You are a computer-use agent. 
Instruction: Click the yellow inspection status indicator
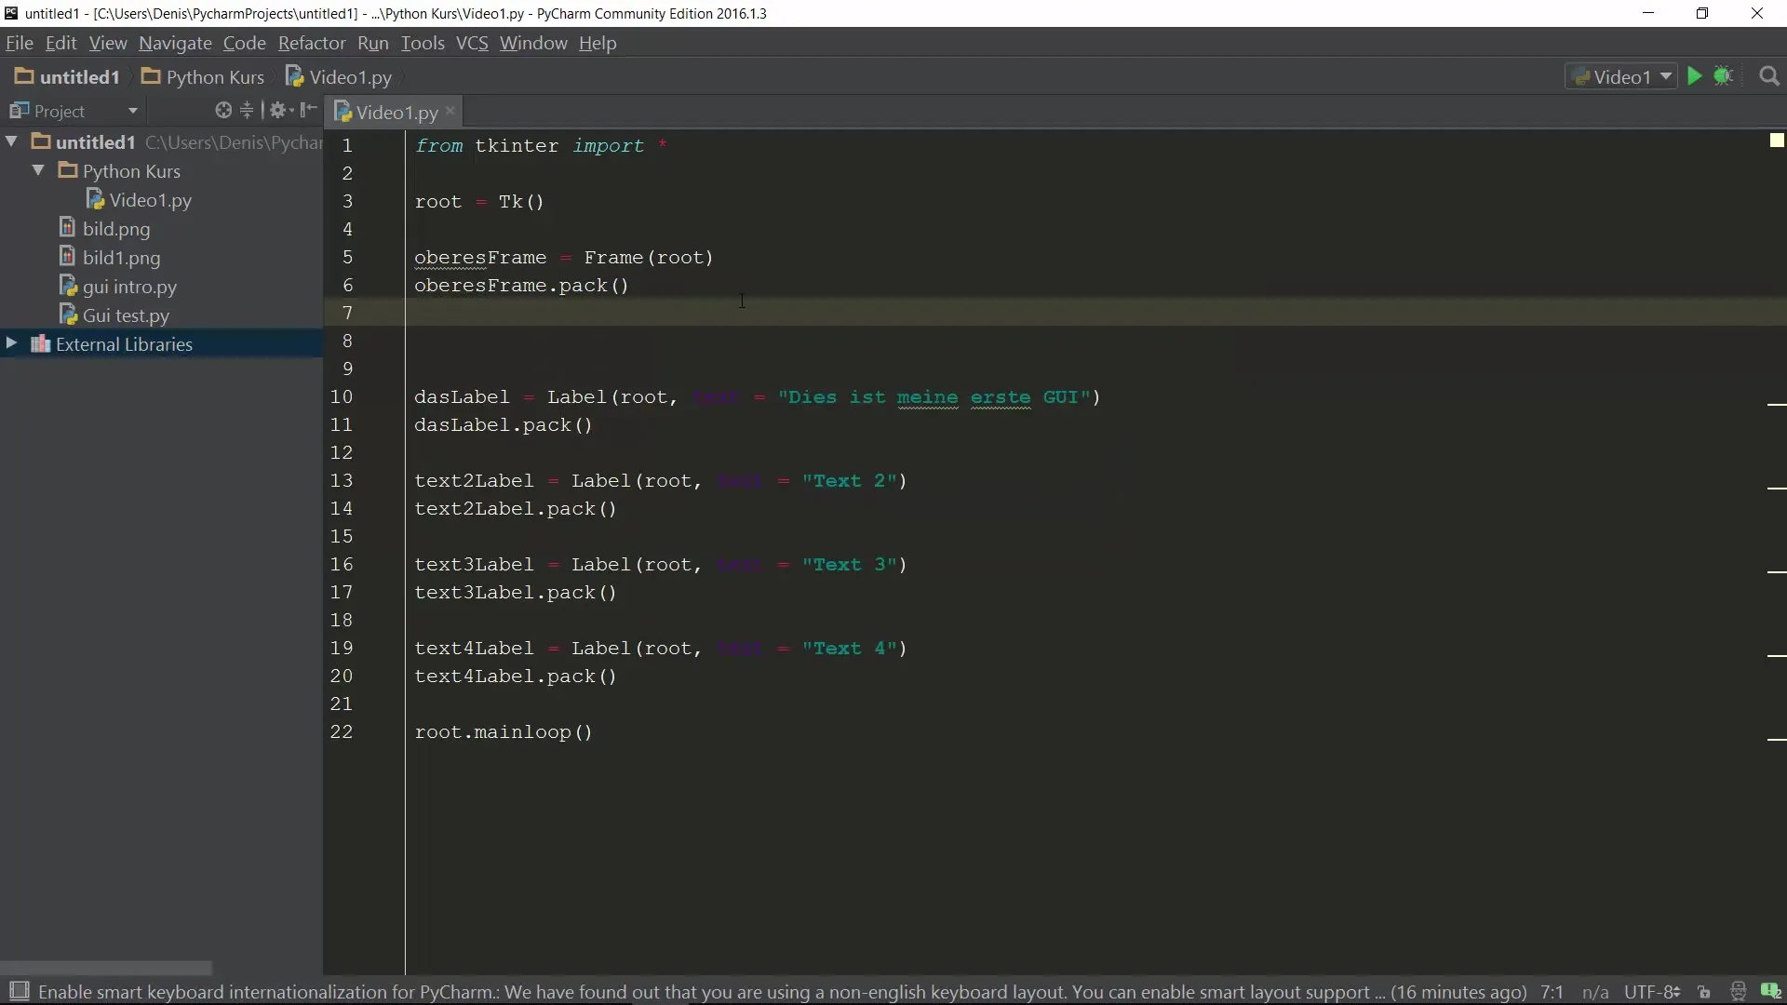[x=1777, y=141]
